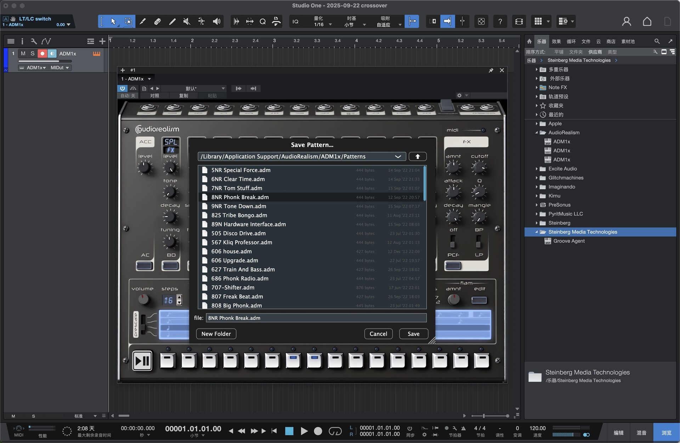Go to the Start page home icon
The image size is (680, 443).
click(647, 22)
